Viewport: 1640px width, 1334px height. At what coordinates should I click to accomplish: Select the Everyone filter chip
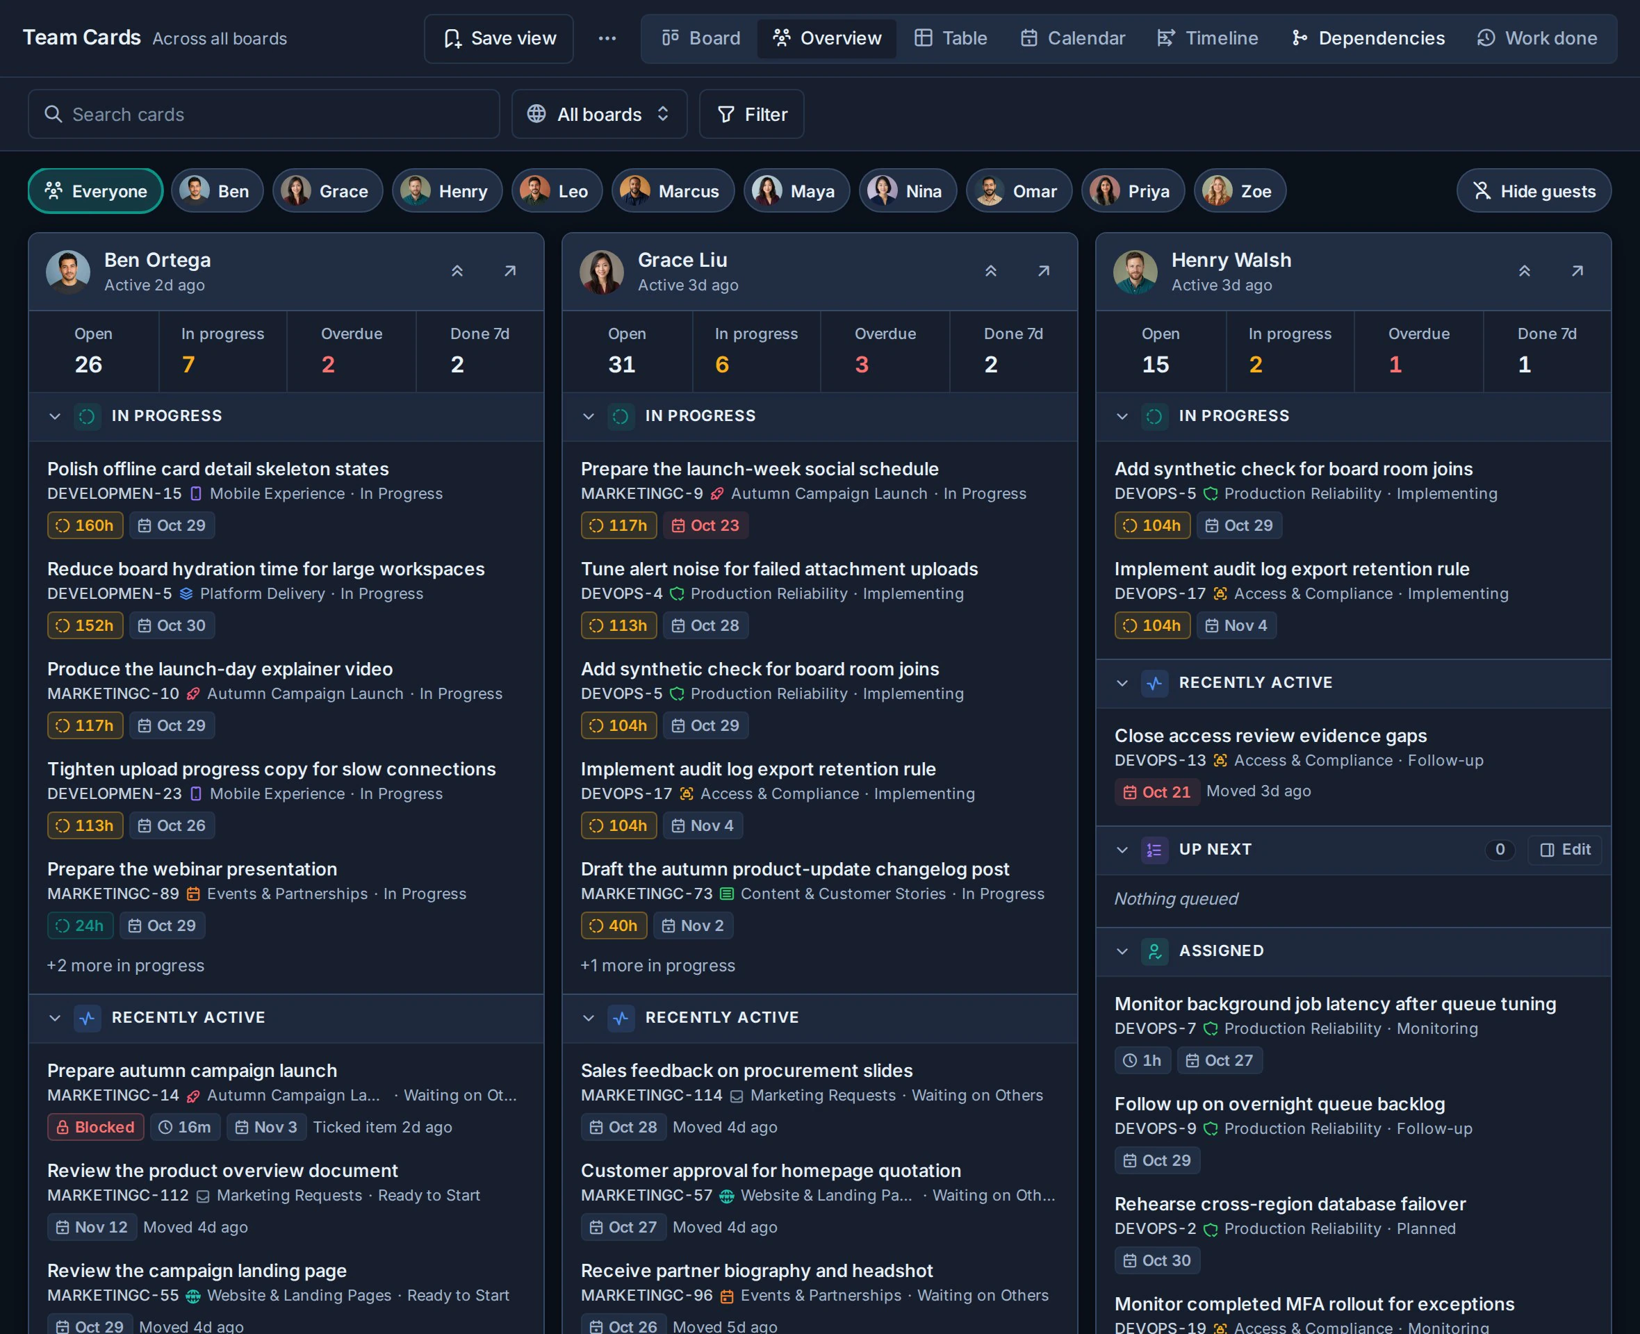point(96,191)
